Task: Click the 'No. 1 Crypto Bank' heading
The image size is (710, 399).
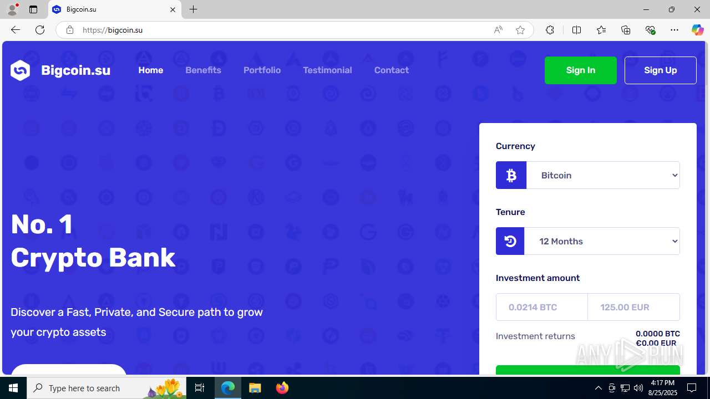Action: [93, 241]
